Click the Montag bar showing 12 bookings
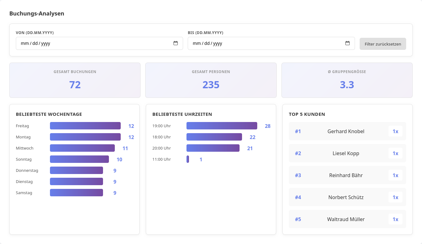 (x=85, y=137)
